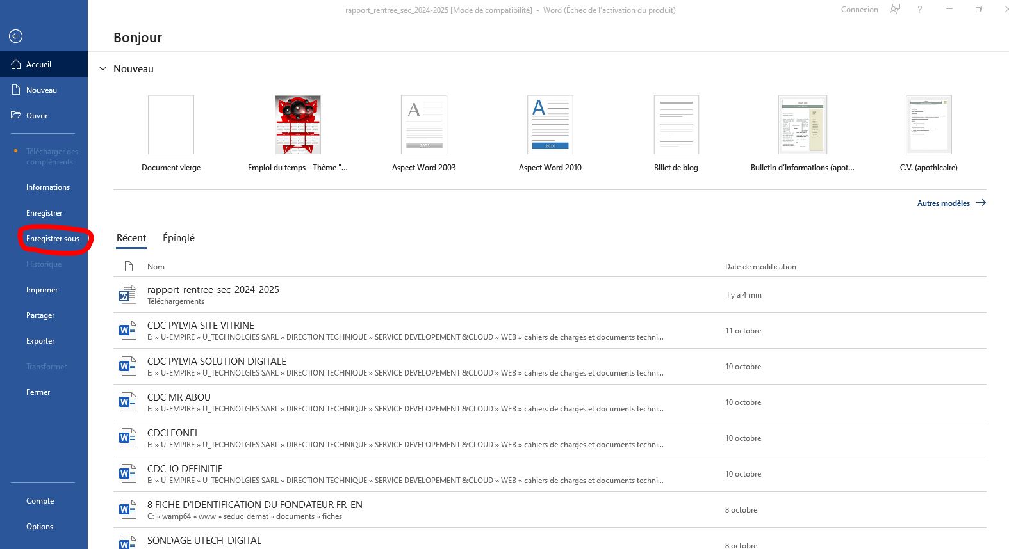
Task: Select the Document vierge template
Action: pos(171,125)
